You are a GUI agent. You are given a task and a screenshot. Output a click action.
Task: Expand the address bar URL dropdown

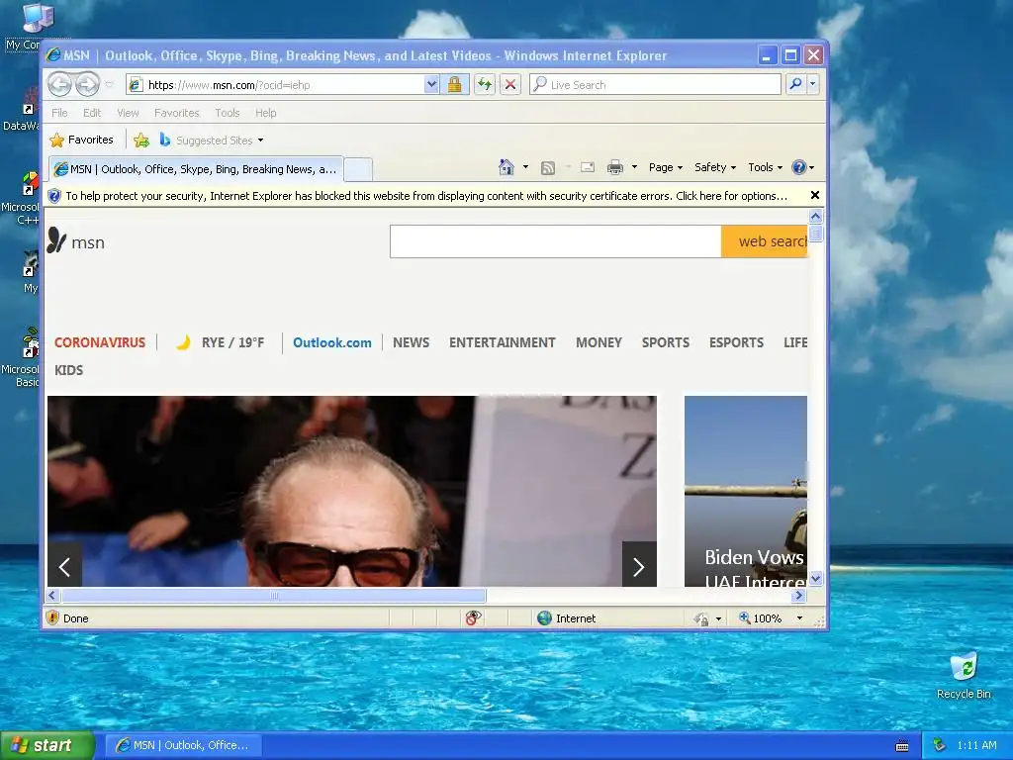tap(431, 85)
